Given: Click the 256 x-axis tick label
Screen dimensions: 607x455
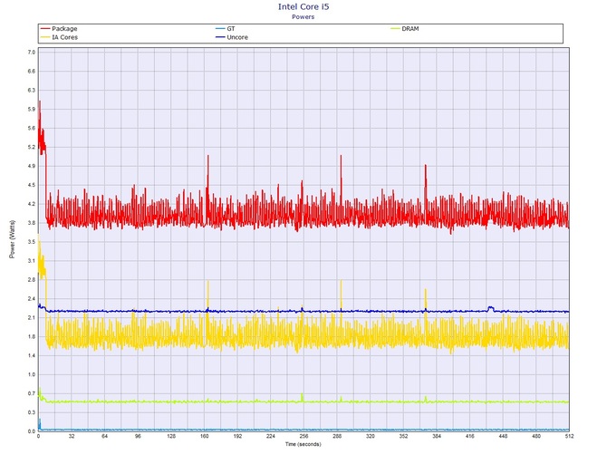Looking at the screenshot, I should [303, 436].
